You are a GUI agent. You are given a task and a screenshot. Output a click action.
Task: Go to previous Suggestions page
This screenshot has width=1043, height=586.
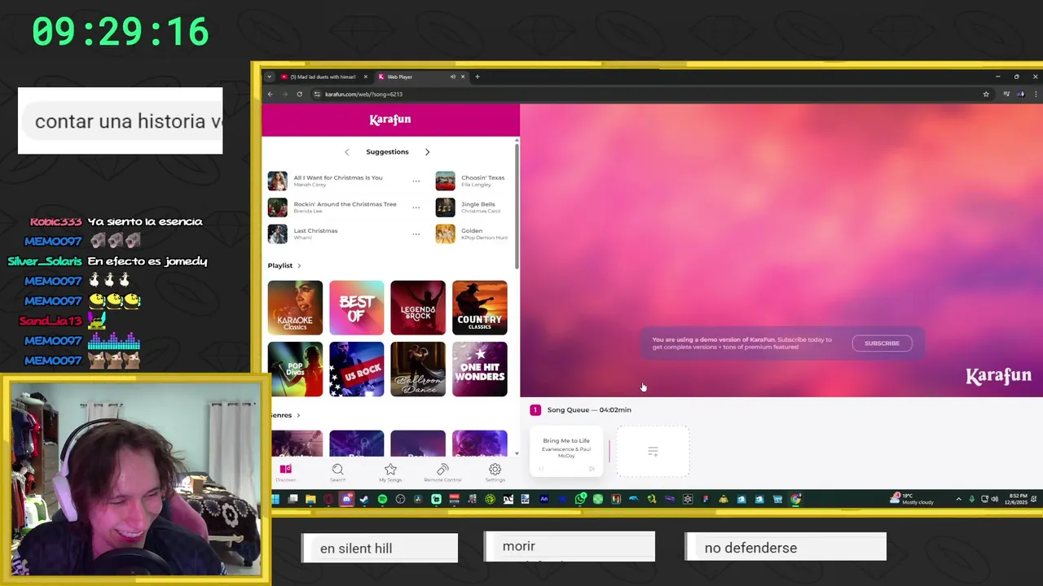pos(347,152)
